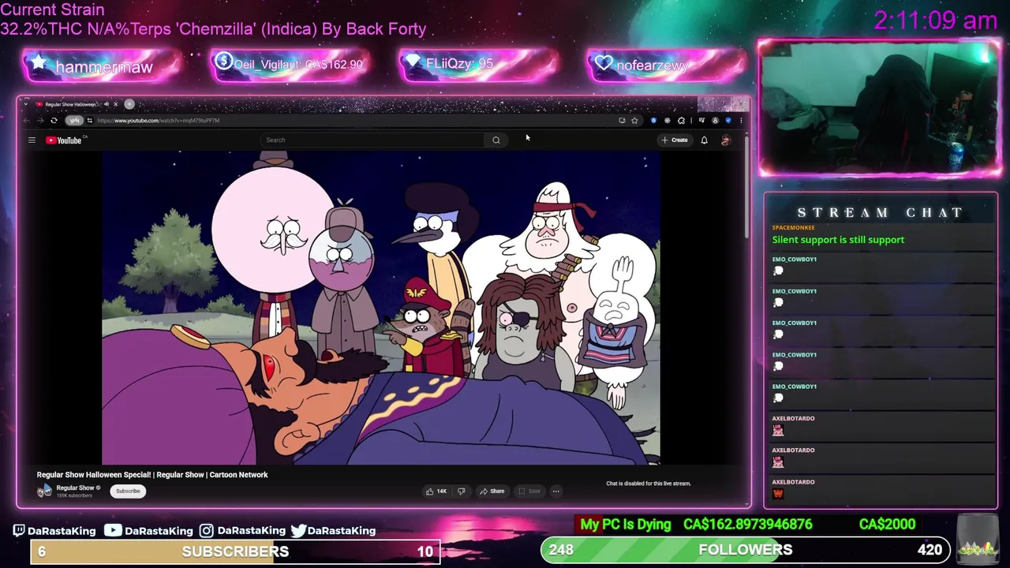Click the CA$2000 goal amount

click(887, 525)
